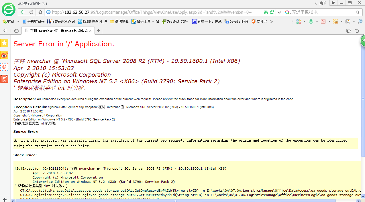
Task: Open the 支付宝 bookmark
Action: tap(259, 21)
